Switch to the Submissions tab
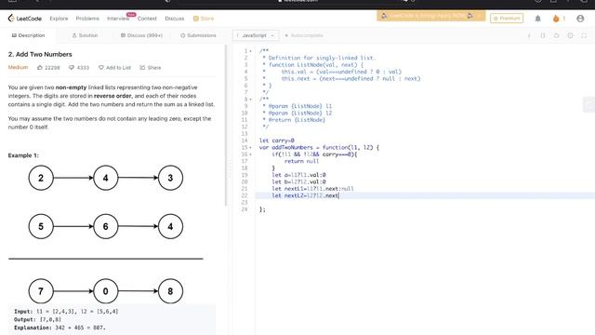595x335 pixels. pos(198,35)
